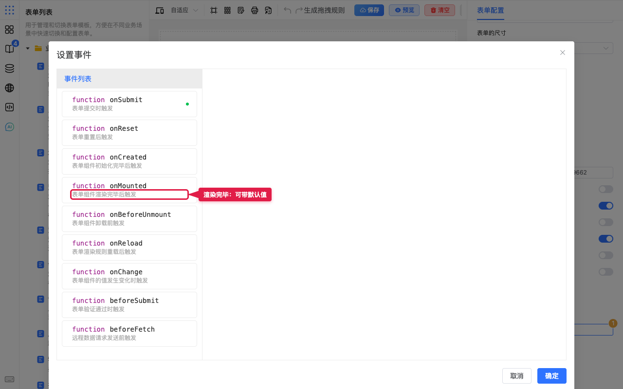
Task: Click the 取消 button
Action: 517,376
